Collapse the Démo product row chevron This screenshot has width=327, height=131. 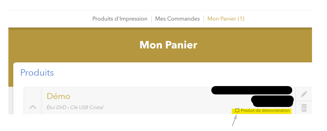pyautogui.click(x=33, y=107)
